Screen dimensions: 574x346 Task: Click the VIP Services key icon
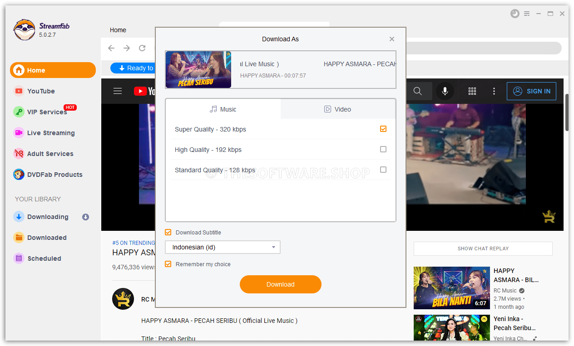coord(19,112)
